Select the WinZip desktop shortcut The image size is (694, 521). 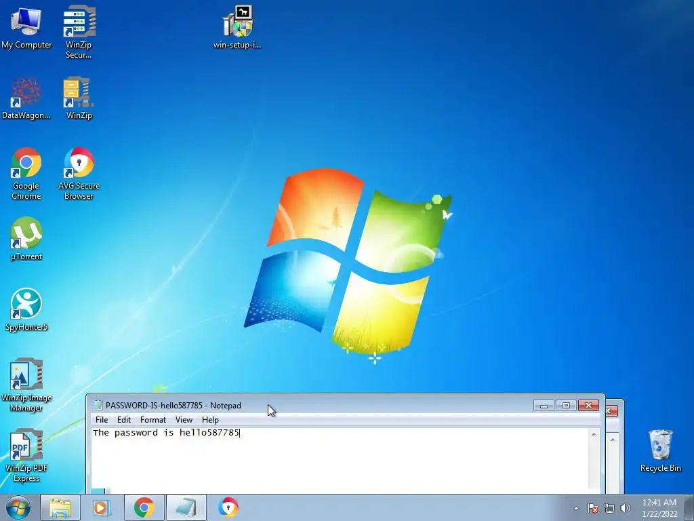(79, 98)
